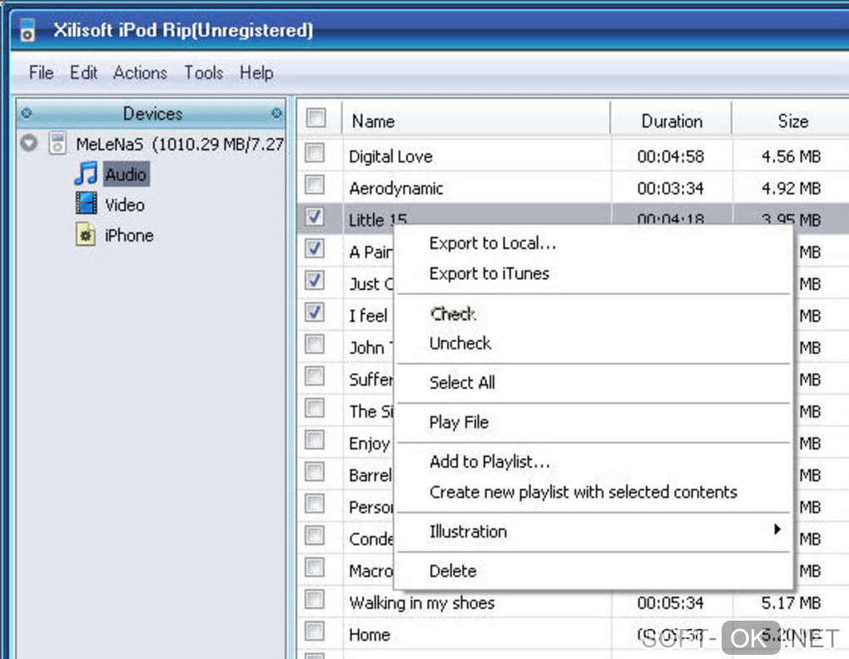Select the Aerodynamic track name
This screenshot has height=659, width=849.
pos(396,188)
